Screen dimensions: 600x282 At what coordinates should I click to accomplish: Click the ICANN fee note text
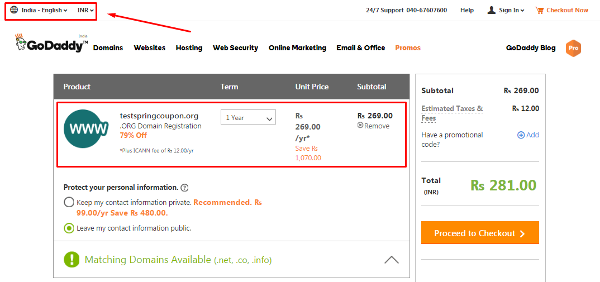[x=156, y=151]
